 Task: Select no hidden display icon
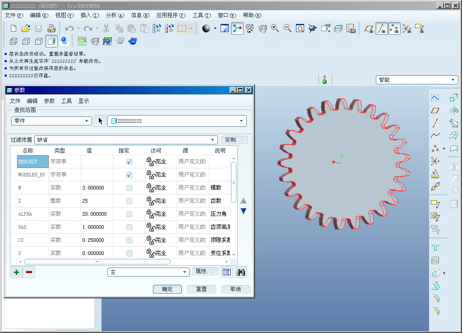(39, 41)
